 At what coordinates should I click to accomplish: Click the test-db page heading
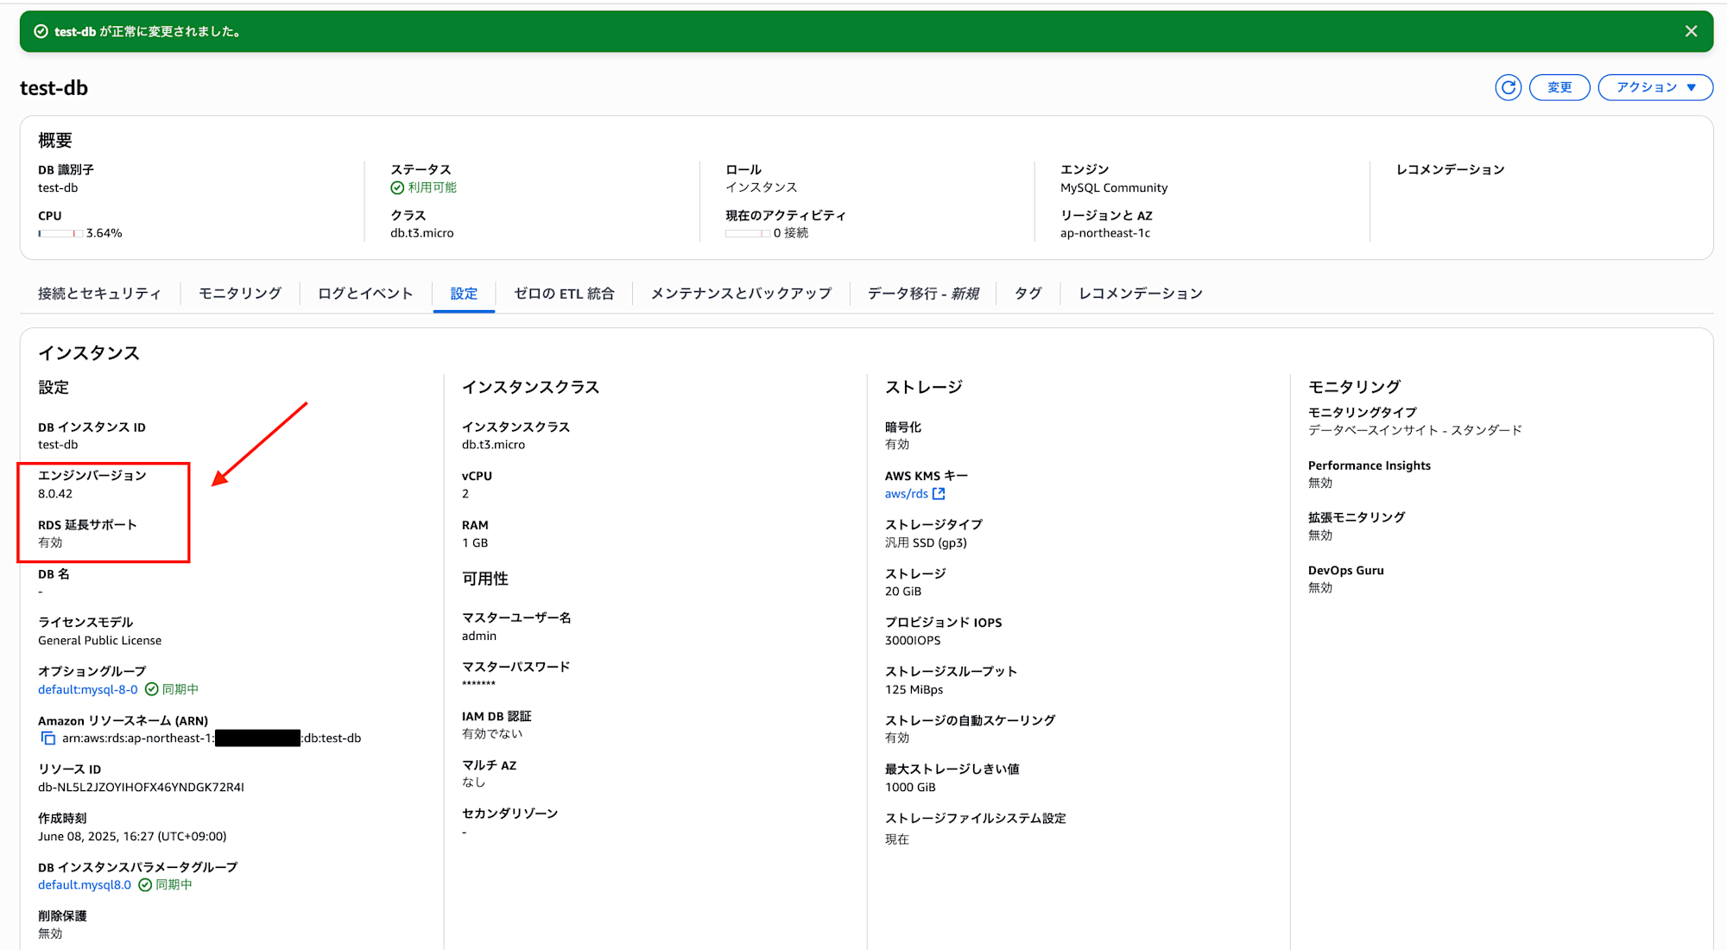coord(54,88)
